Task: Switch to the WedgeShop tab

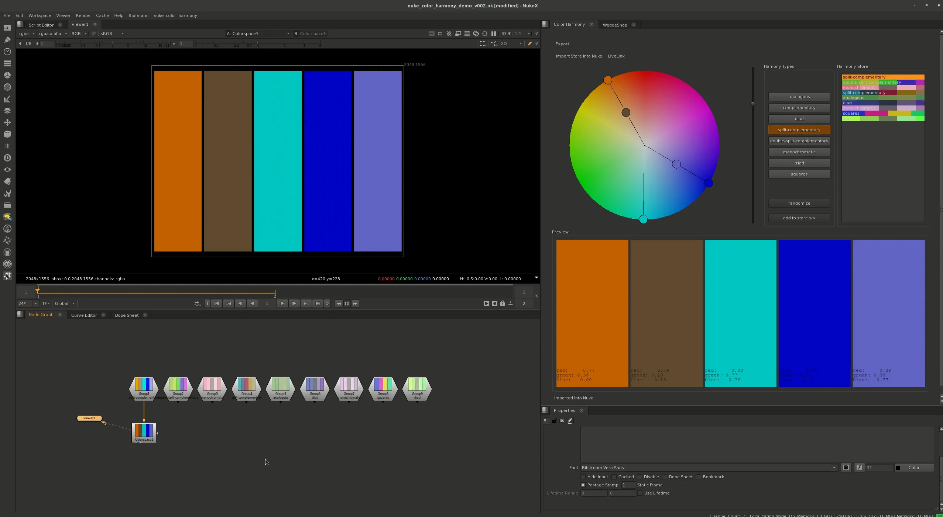Action: (615, 25)
